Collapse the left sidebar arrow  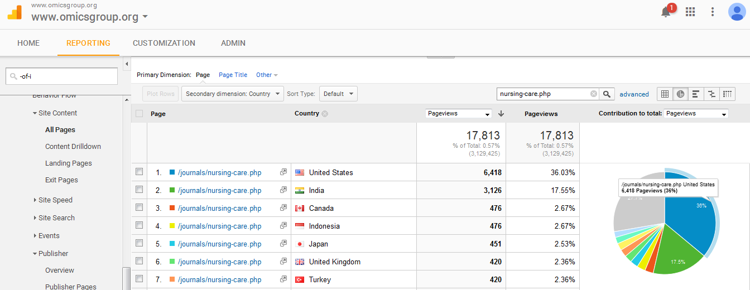tap(127, 63)
